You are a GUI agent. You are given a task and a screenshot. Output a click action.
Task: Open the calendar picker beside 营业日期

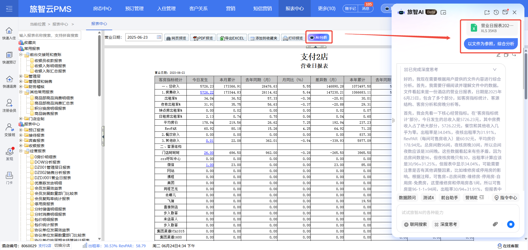pos(159,37)
